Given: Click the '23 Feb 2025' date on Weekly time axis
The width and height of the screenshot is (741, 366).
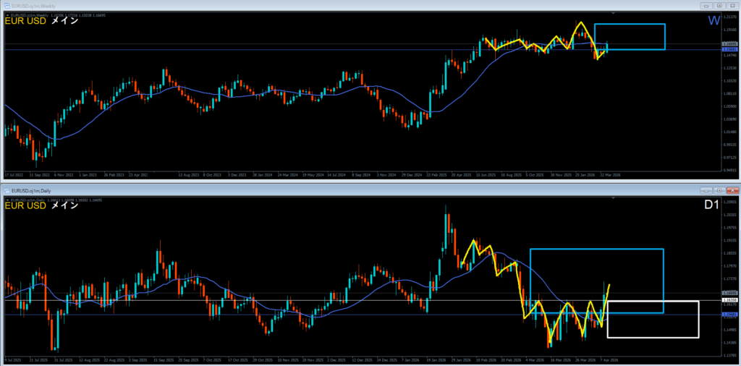Looking at the screenshot, I should pyautogui.click(x=436, y=174).
